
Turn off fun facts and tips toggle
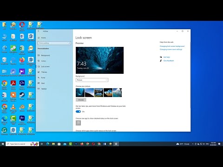tap(78, 111)
